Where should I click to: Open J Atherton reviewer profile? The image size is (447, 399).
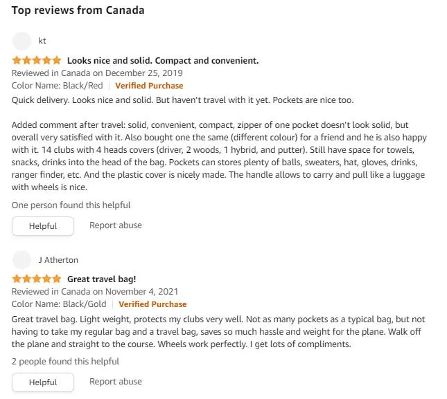pos(58,259)
